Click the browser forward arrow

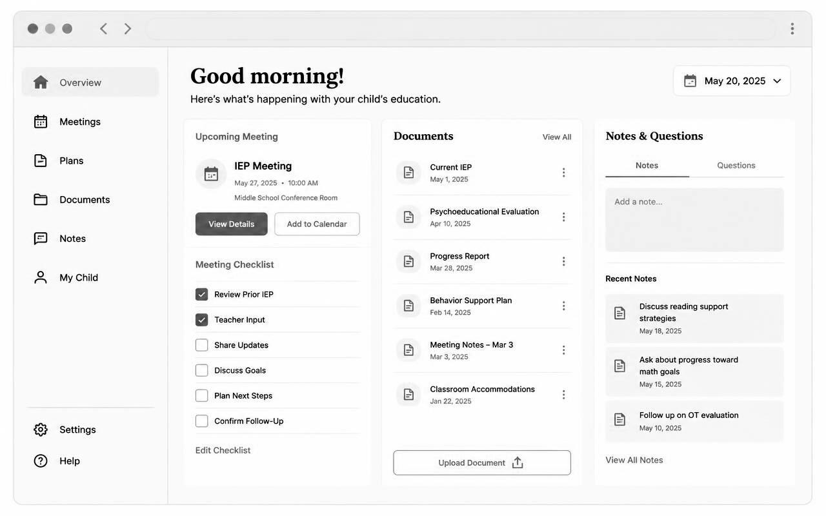[128, 28]
